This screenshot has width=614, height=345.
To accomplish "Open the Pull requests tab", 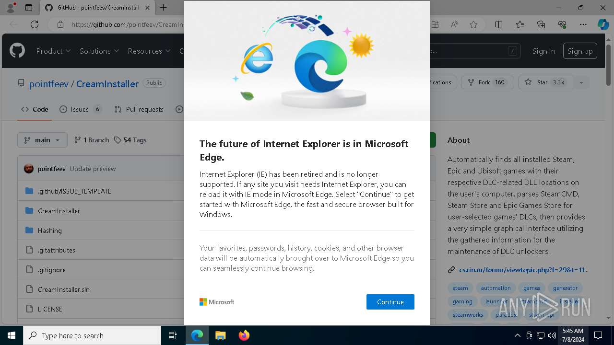I will (x=139, y=109).
